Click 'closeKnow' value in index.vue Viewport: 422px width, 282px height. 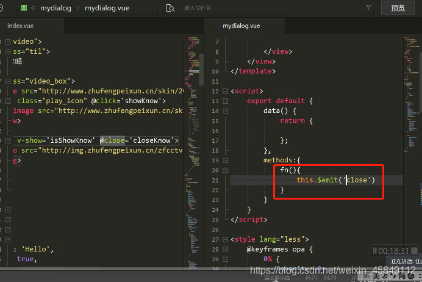pyautogui.click(x=151, y=140)
